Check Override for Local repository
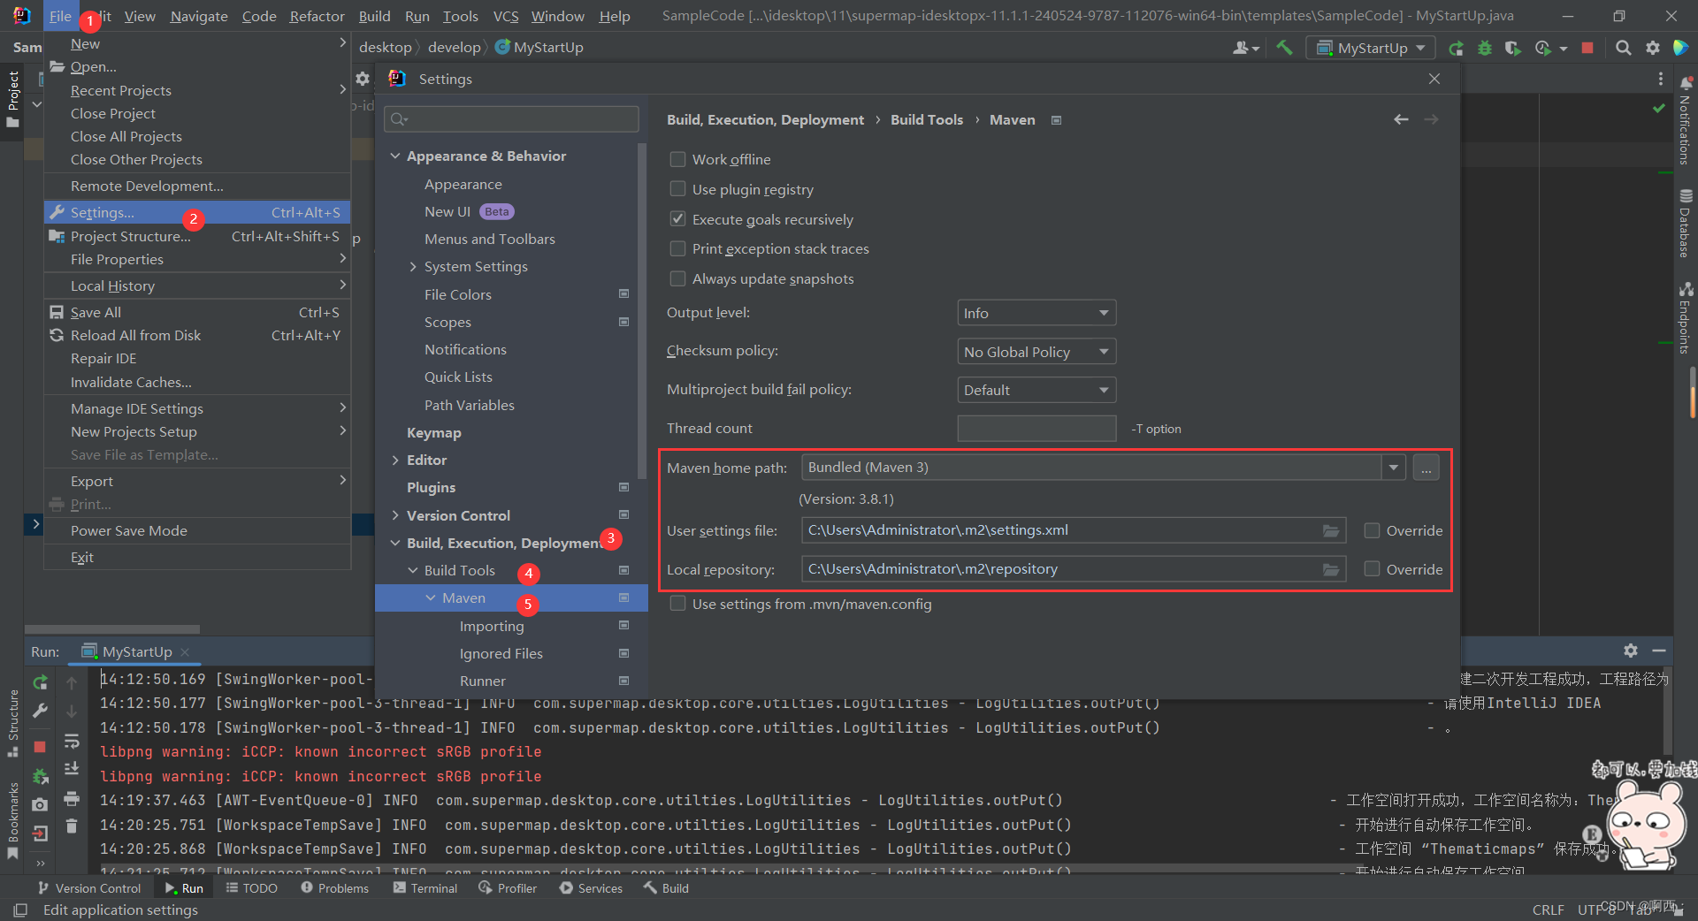 (x=1372, y=569)
